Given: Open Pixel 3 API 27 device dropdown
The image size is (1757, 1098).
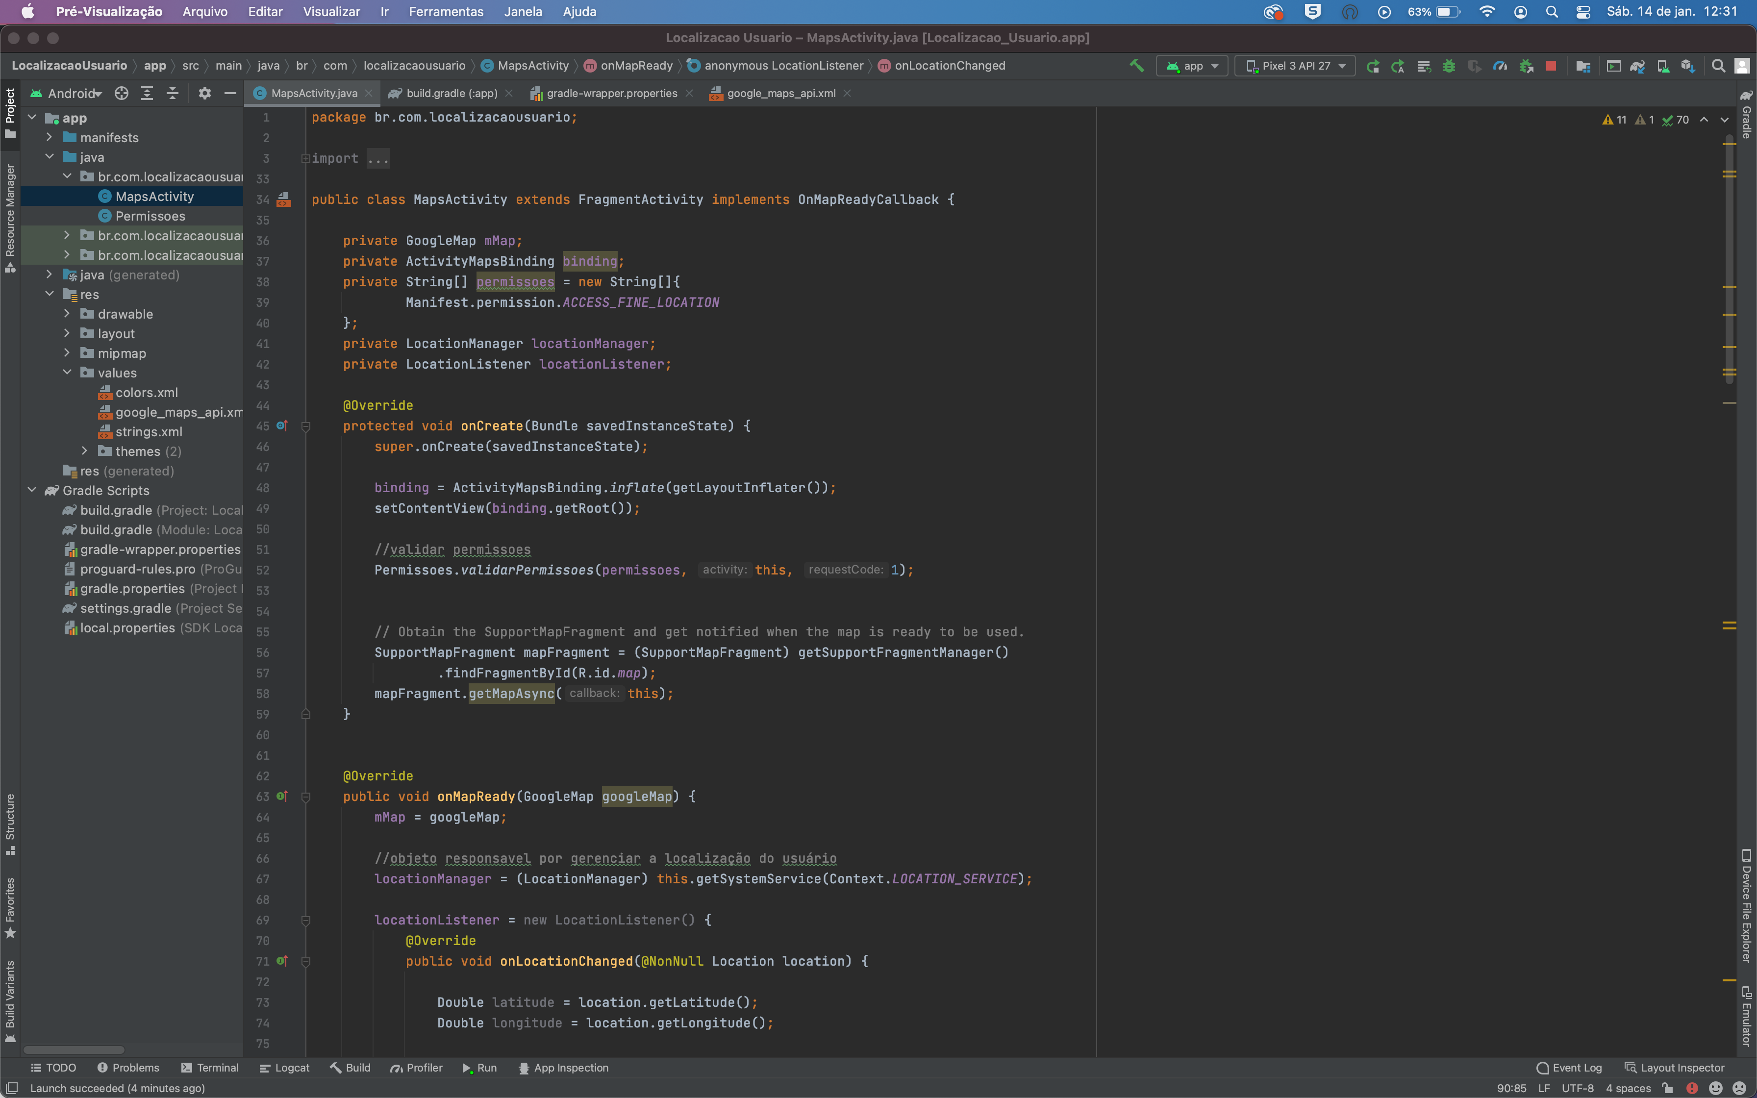Looking at the screenshot, I should point(1295,66).
